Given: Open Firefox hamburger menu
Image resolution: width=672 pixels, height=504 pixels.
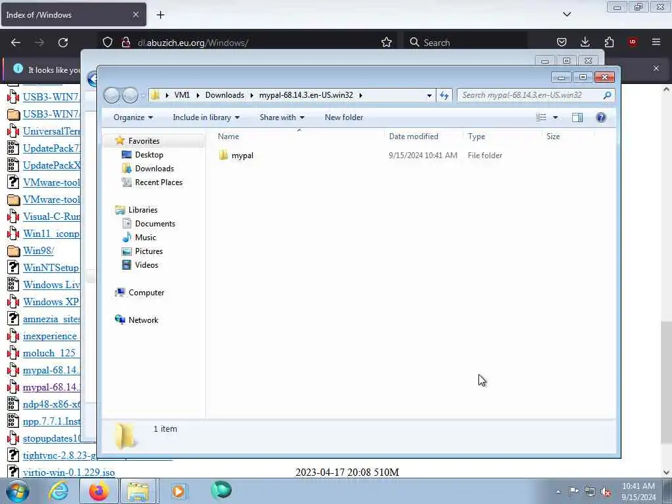Looking at the screenshot, I should 656,42.
